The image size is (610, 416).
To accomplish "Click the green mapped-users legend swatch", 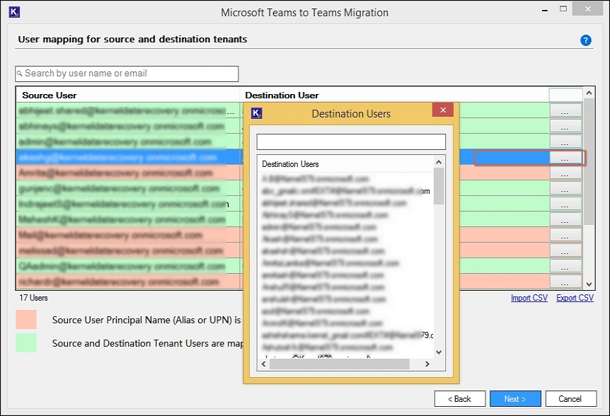I will pyautogui.click(x=26, y=343).
